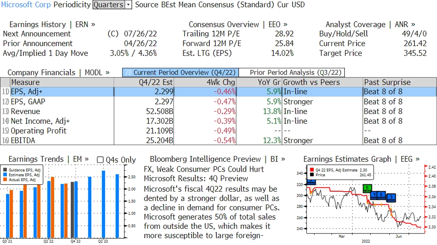Click the Measure column header
Screen dimensions: 437x245
62,82
